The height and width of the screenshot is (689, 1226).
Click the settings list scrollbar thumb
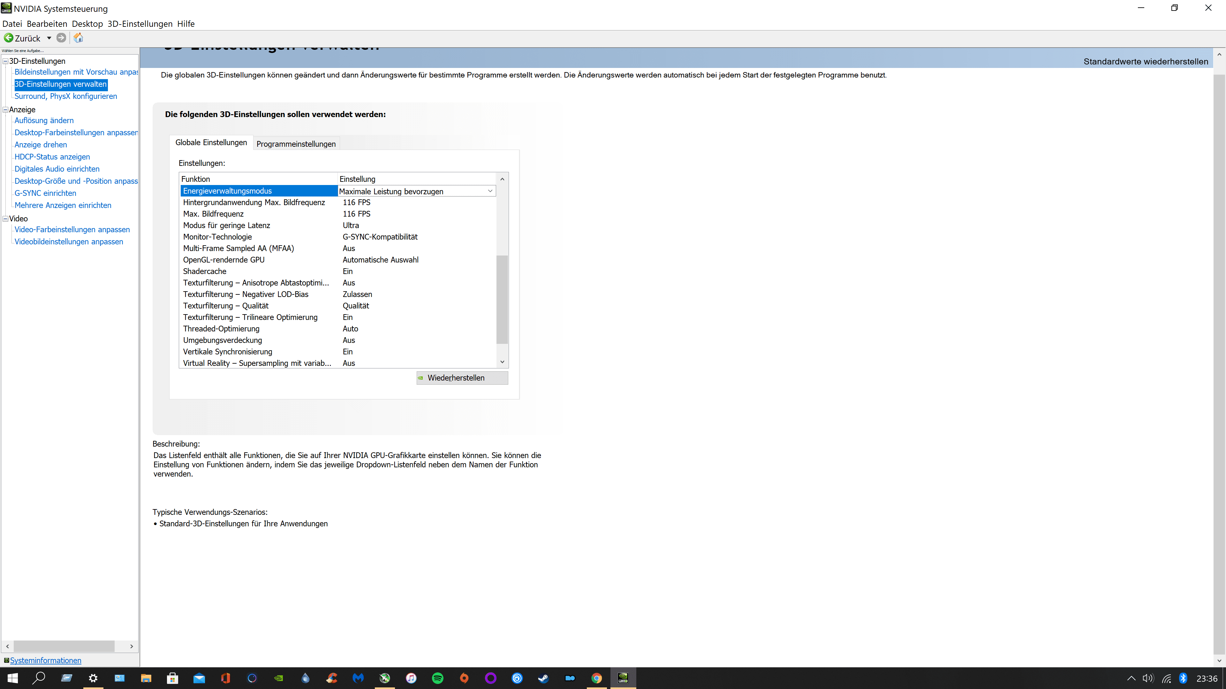[x=502, y=300]
